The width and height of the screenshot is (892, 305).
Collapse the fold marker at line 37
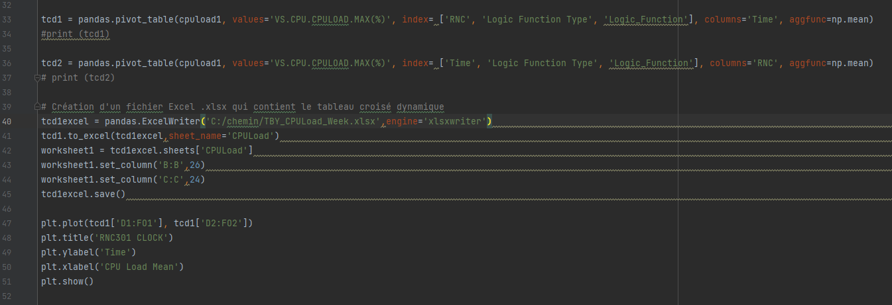[37, 77]
